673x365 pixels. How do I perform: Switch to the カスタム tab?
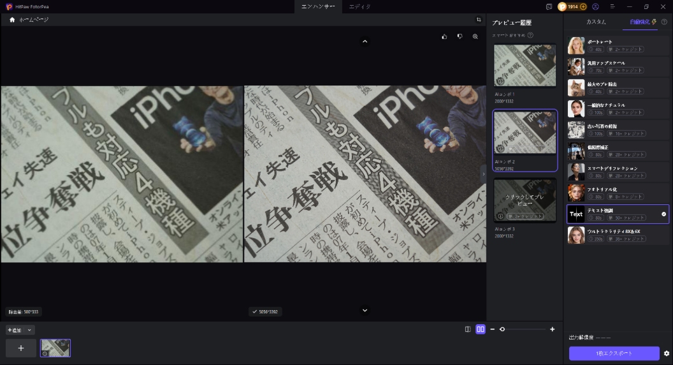596,22
